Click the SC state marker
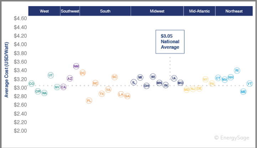The height and width of the screenshot is (148, 257). pos(114,77)
